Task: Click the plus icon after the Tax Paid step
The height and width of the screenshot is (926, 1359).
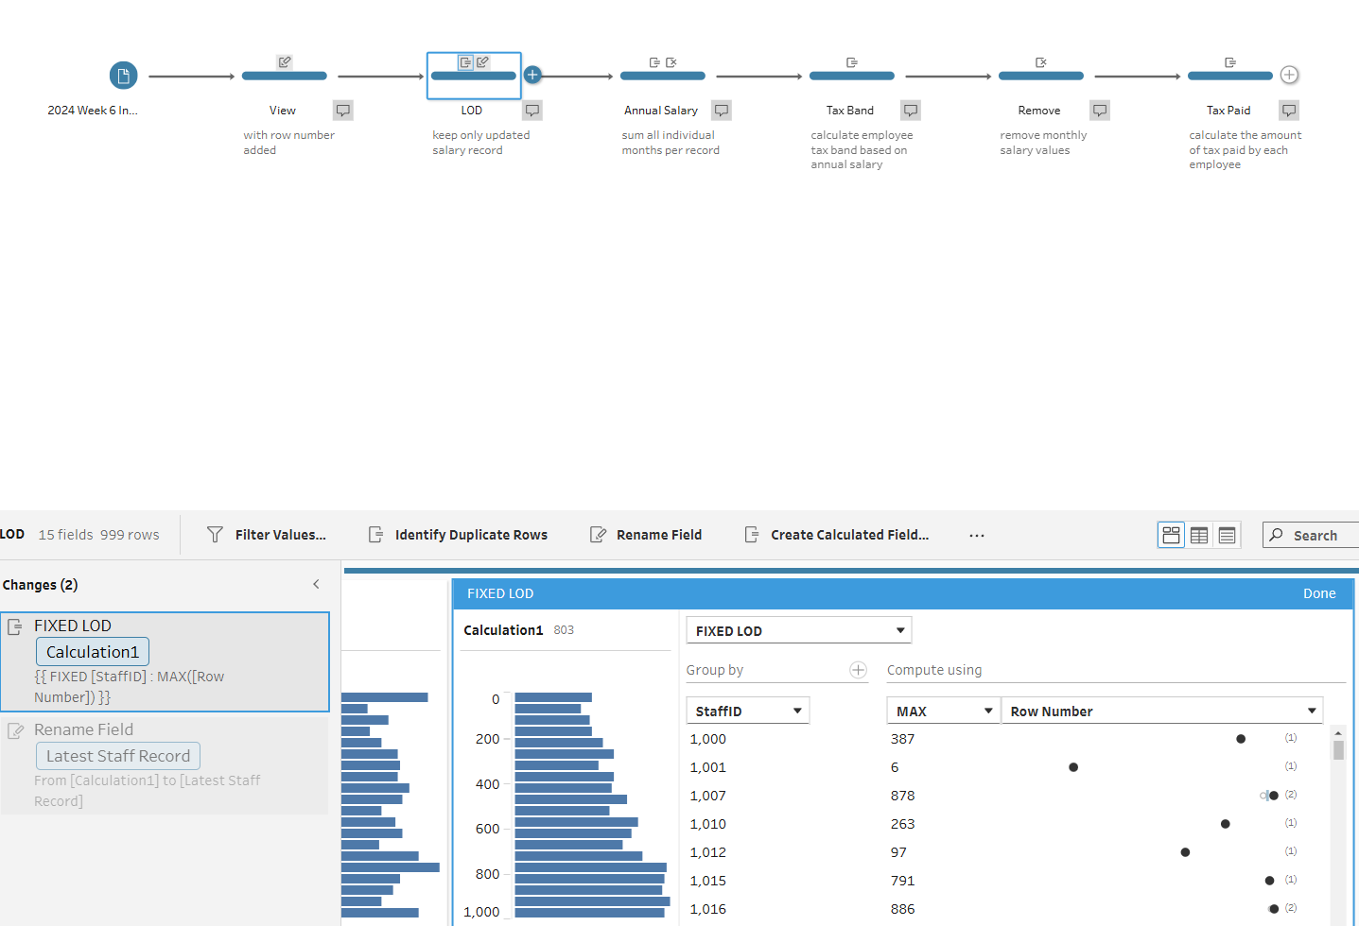Action: pos(1289,75)
